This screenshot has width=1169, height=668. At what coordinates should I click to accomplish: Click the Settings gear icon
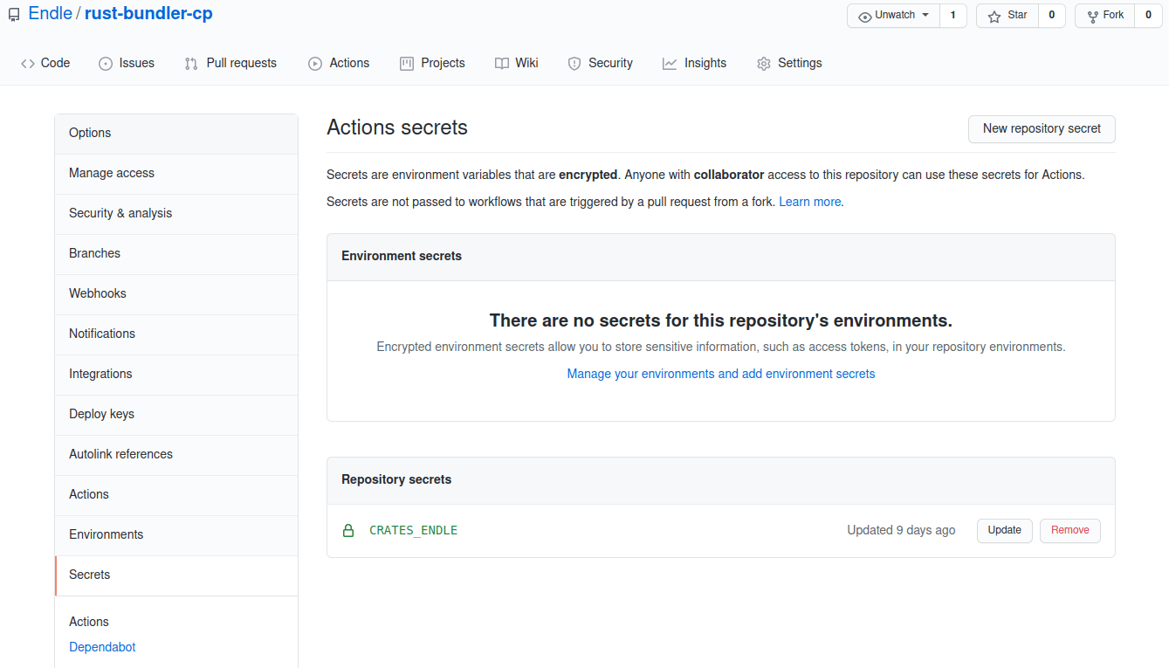(x=764, y=64)
